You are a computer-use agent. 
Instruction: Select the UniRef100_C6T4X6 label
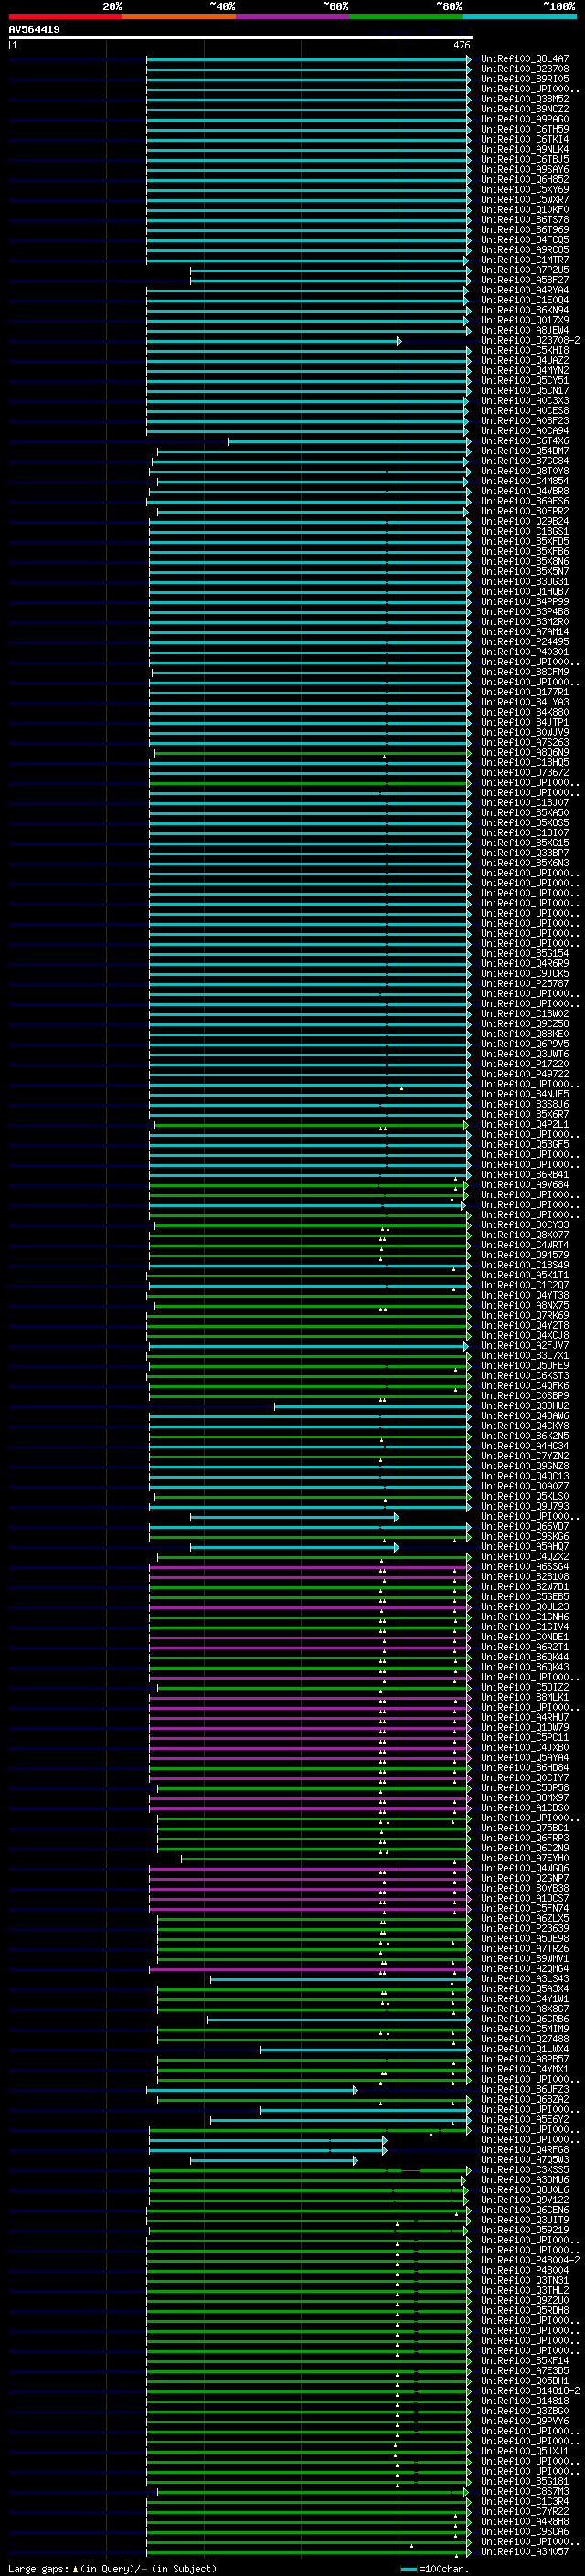524,440
